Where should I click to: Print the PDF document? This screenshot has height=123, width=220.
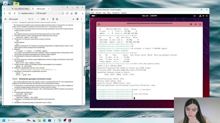click(x=77, y=19)
